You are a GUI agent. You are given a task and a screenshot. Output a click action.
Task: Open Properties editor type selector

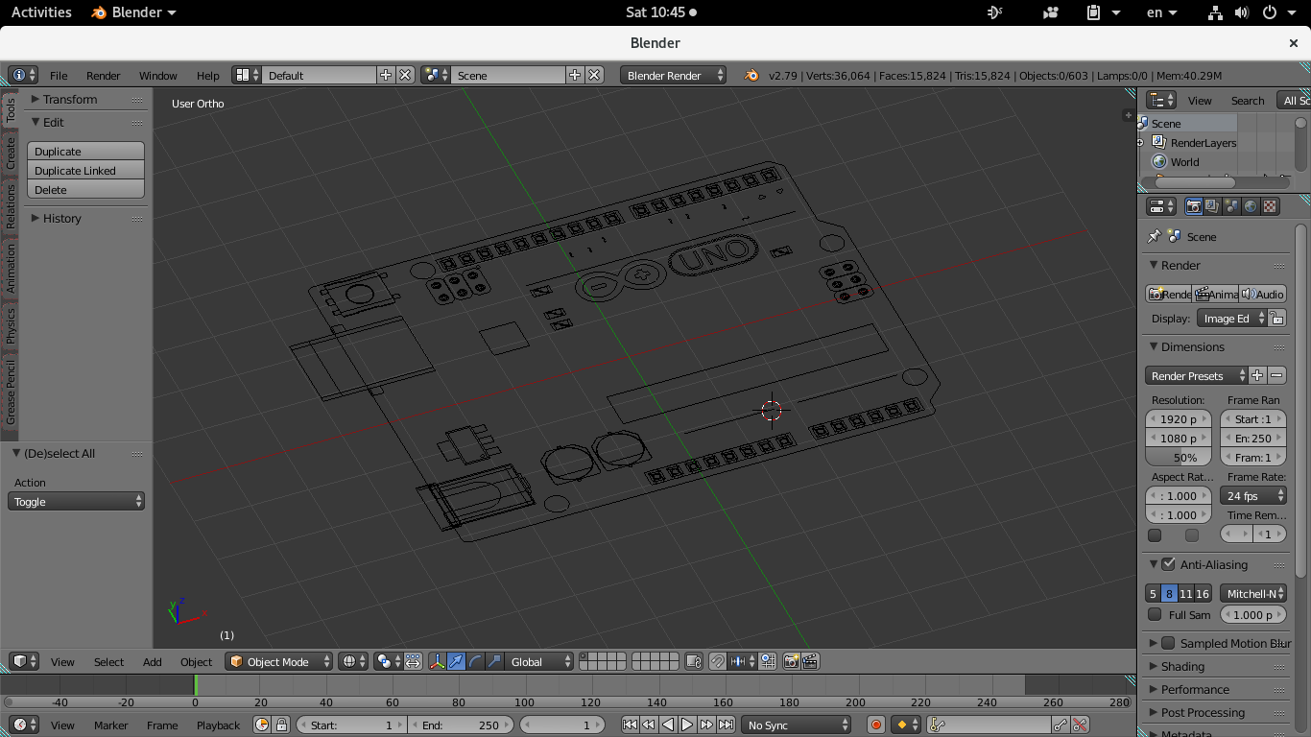[x=1161, y=206]
